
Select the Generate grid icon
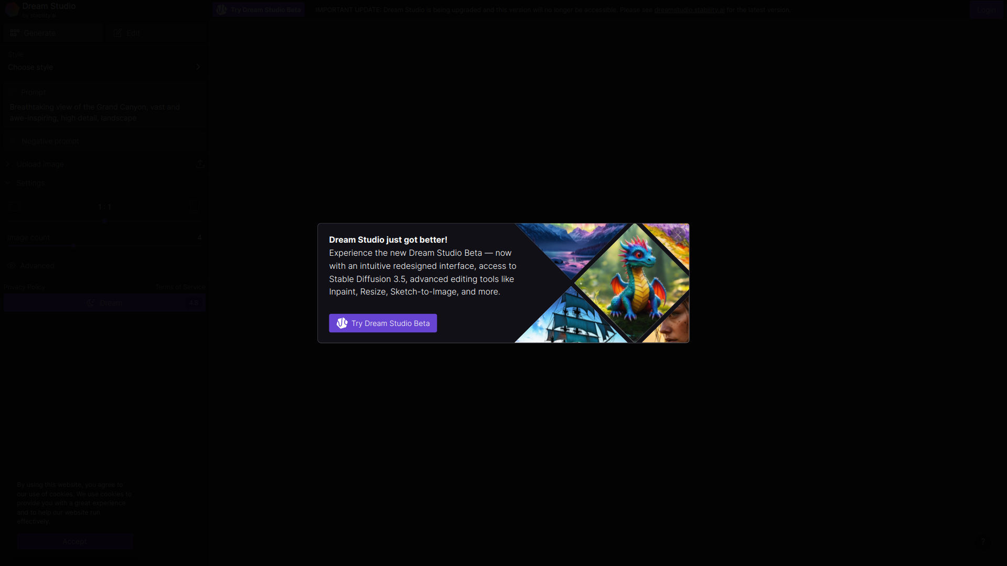pos(15,32)
